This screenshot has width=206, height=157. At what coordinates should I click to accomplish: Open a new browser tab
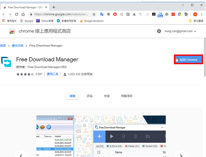click(x=53, y=7)
